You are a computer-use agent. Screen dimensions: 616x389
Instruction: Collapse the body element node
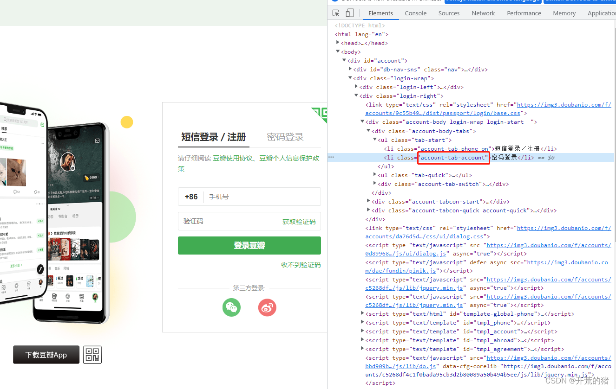[x=338, y=52]
